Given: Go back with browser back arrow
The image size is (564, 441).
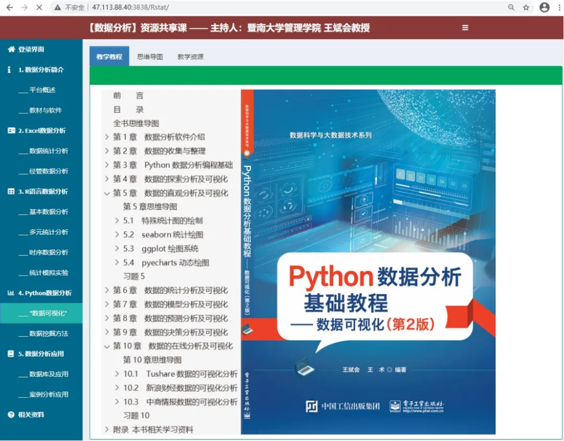Looking at the screenshot, I should pyautogui.click(x=9, y=7).
